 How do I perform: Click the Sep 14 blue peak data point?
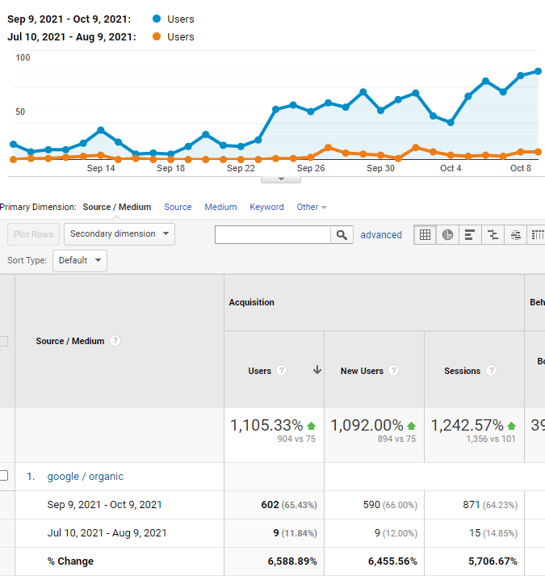coord(101,130)
